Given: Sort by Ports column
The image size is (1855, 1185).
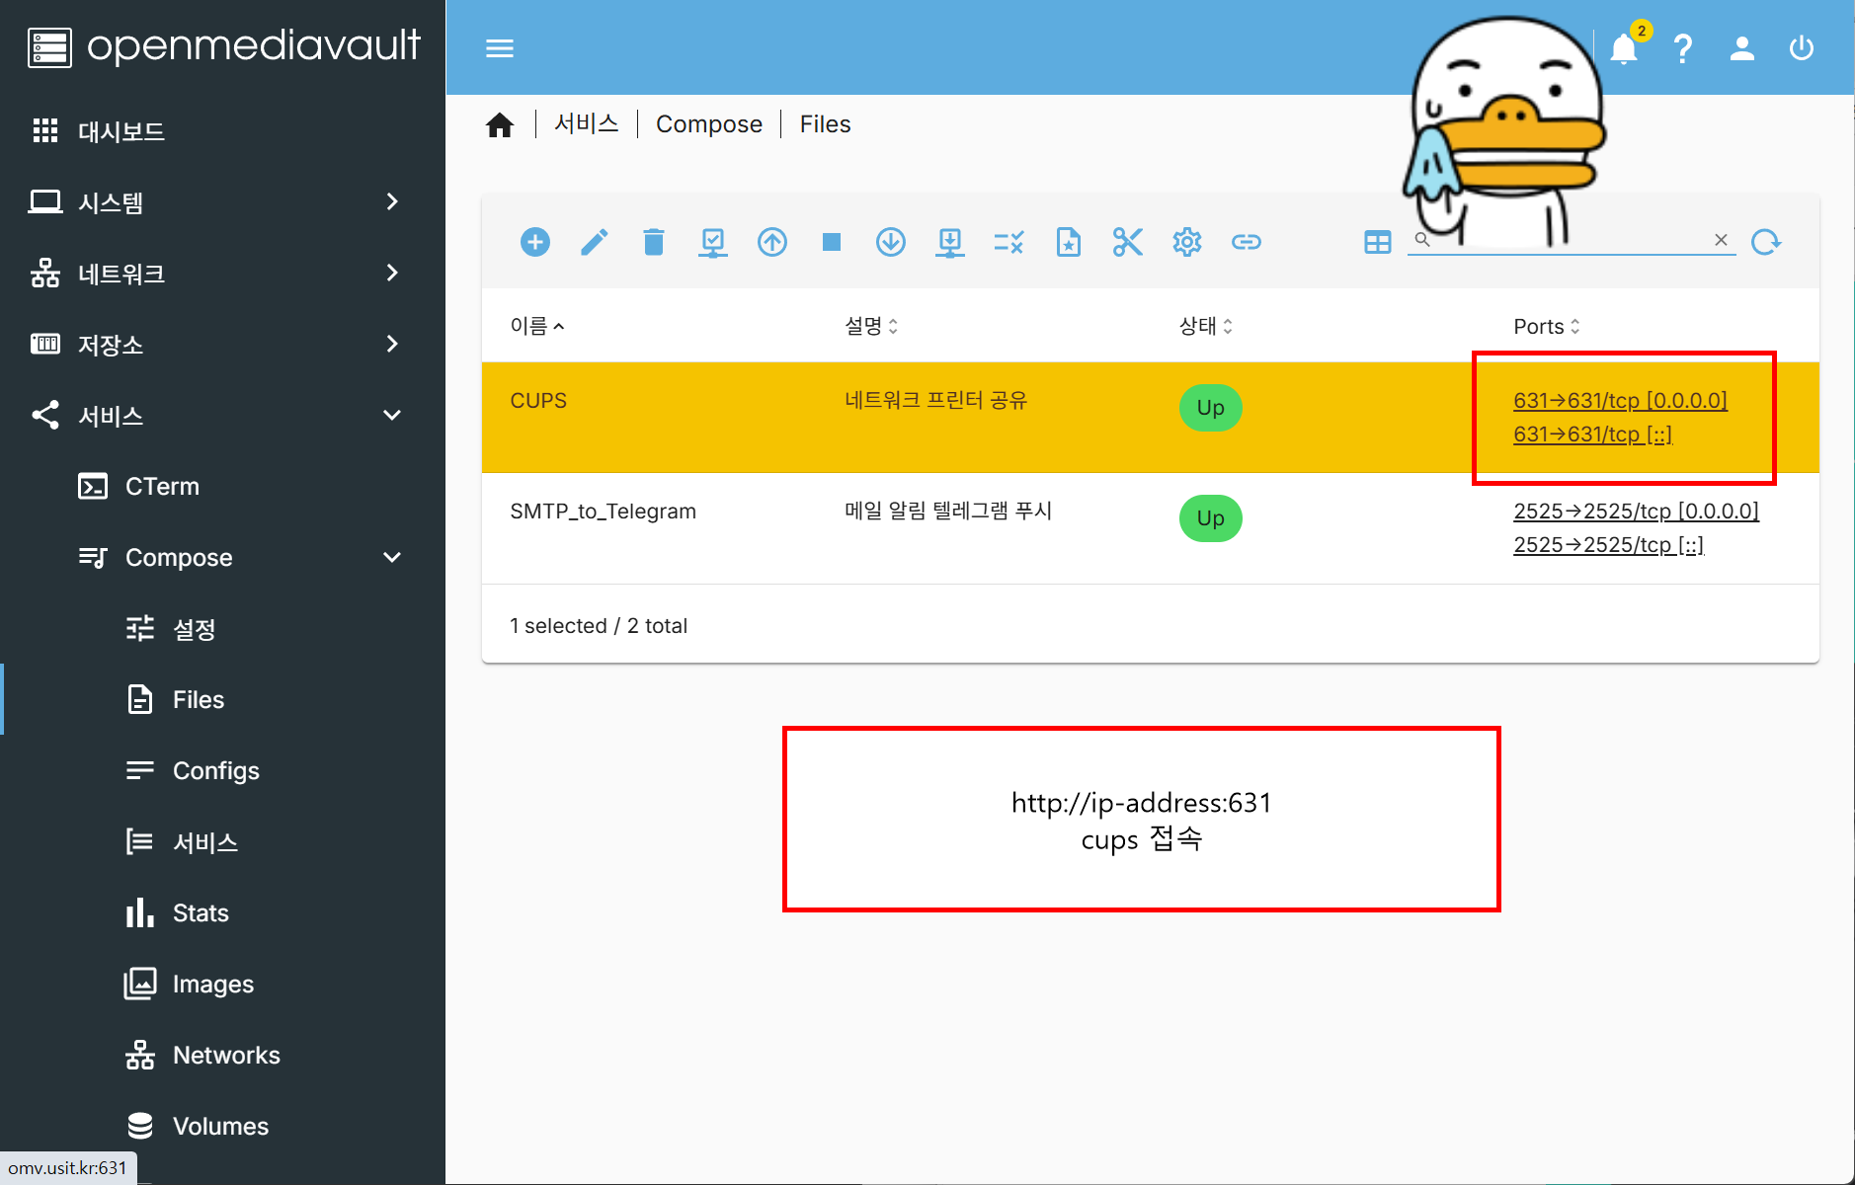Looking at the screenshot, I should (1547, 326).
